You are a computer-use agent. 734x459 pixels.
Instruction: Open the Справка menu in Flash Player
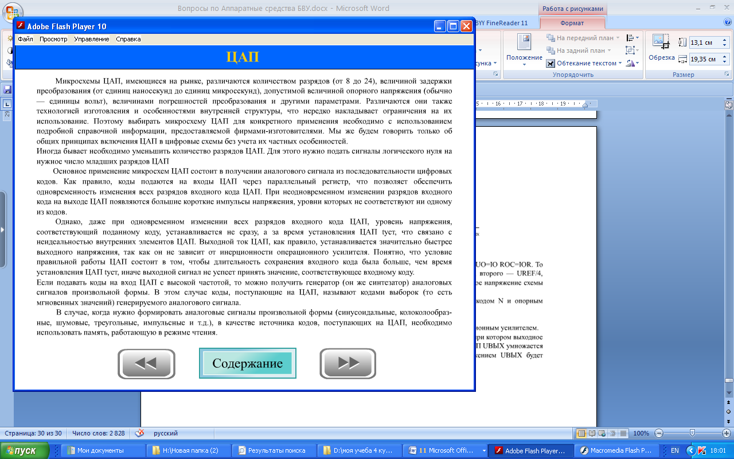pos(128,40)
